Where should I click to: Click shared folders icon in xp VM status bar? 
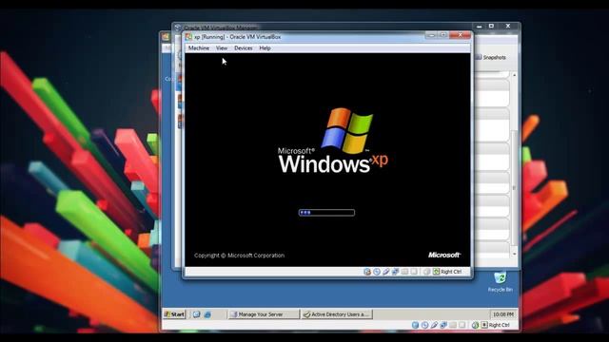click(x=404, y=272)
